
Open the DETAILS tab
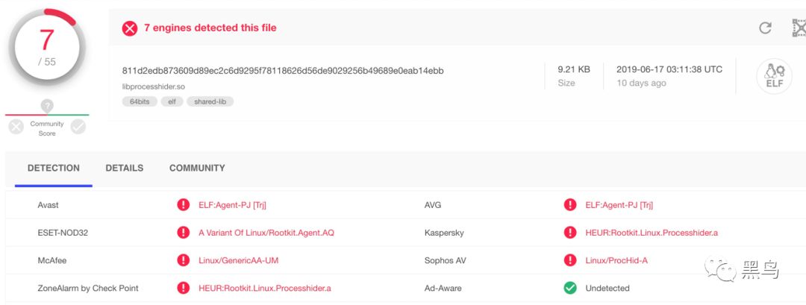pyautogui.click(x=125, y=169)
